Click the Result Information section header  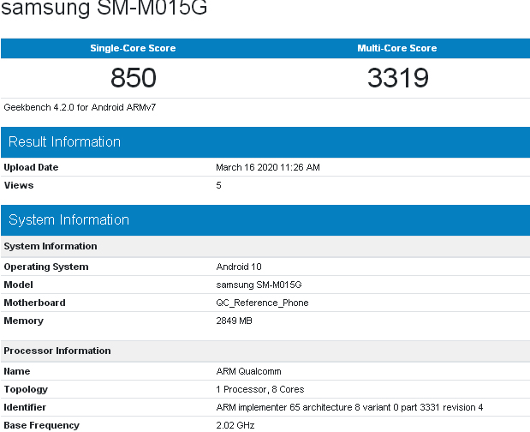[x=265, y=142]
